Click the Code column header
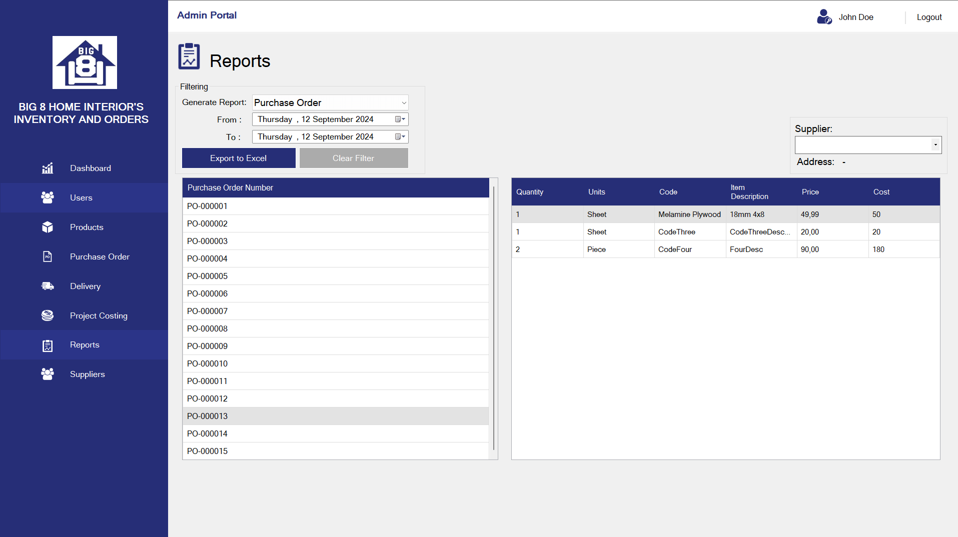 [x=690, y=192]
